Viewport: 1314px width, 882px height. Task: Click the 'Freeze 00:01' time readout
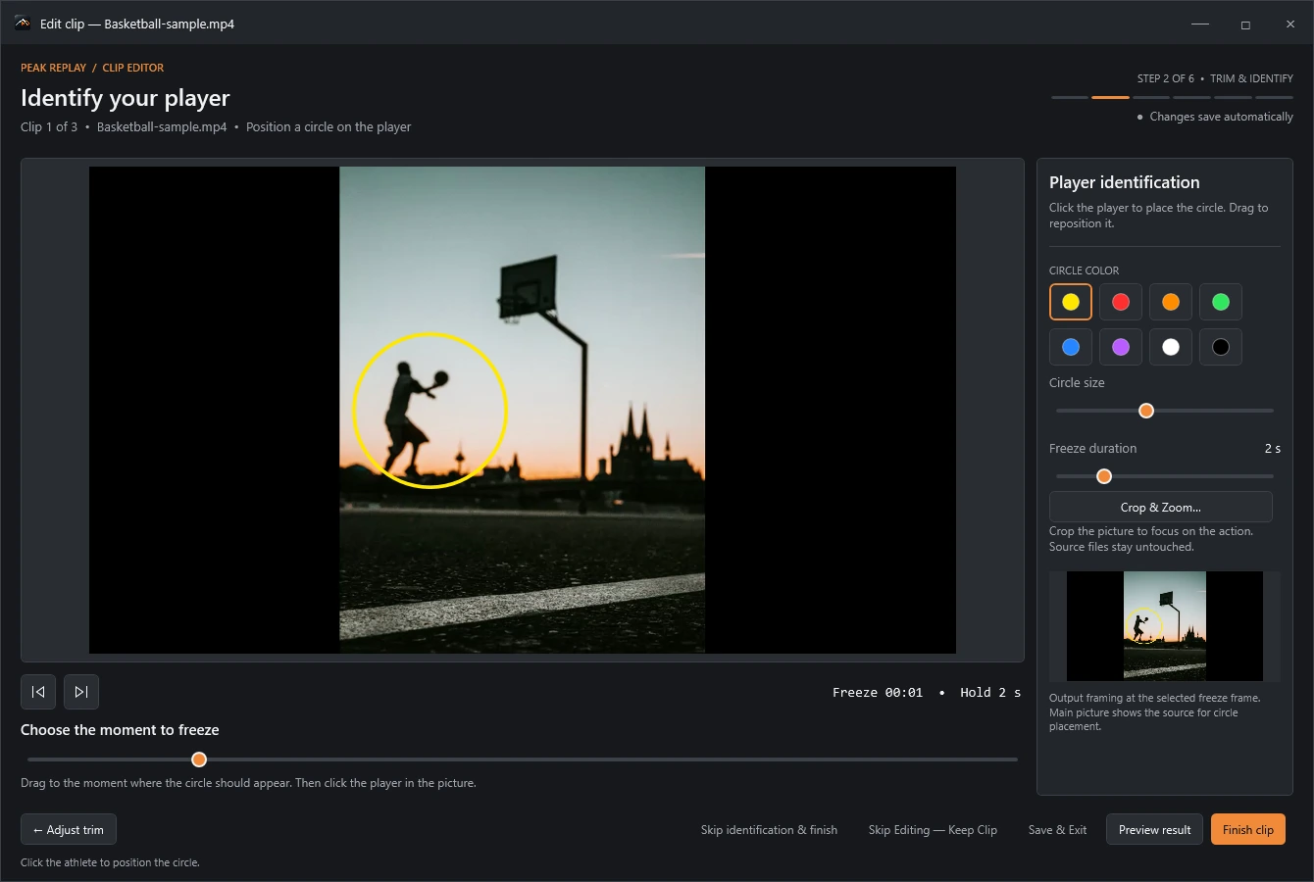878,692
